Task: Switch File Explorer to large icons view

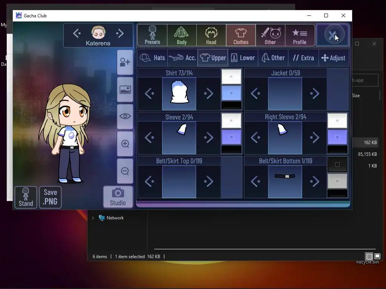Action: coord(377,257)
